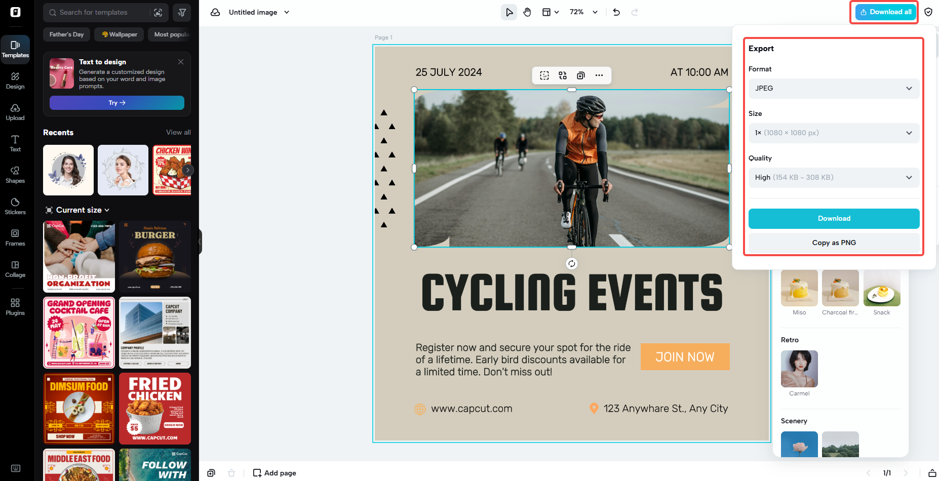This screenshot has width=939, height=481.
Task: Select the Shapes tool in the sidebar
Action: pyautogui.click(x=15, y=175)
